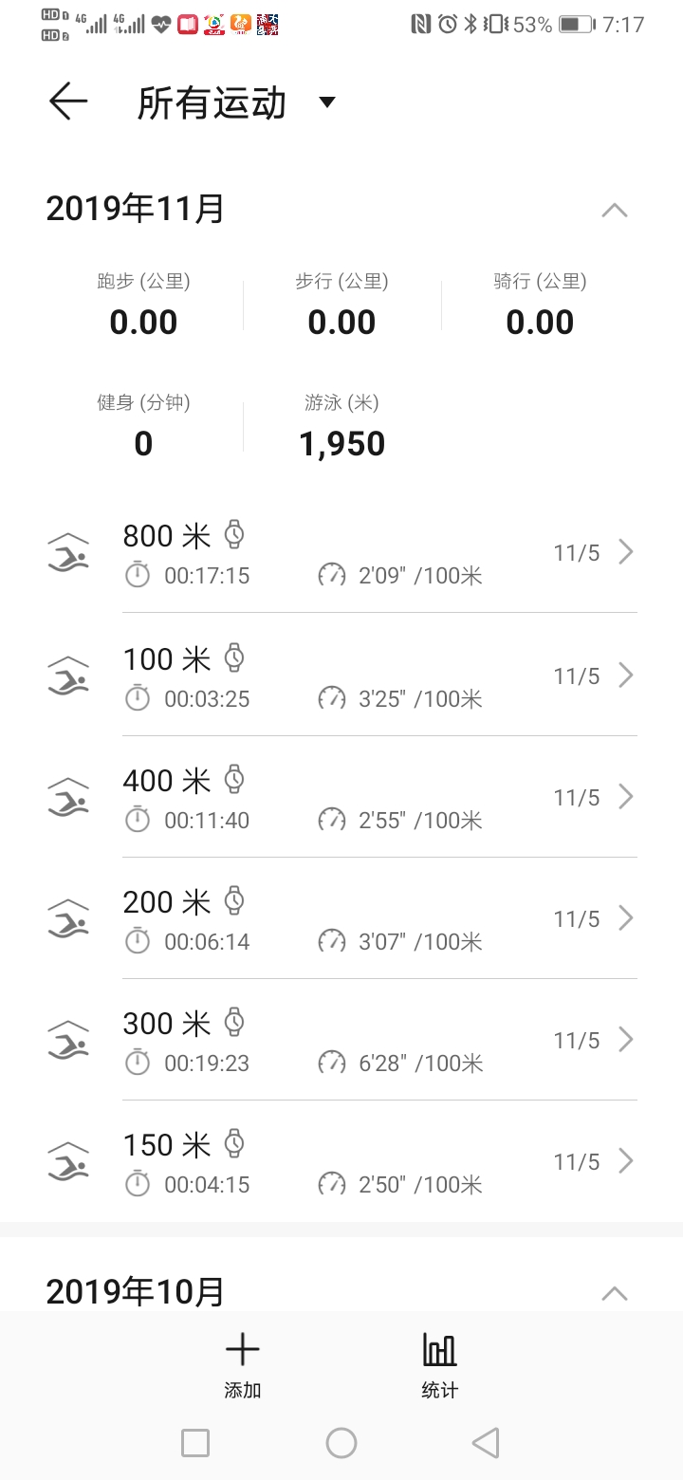This screenshot has height=1480, width=683.
Task: Tap the 添加 plus icon
Action: point(242,1349)
